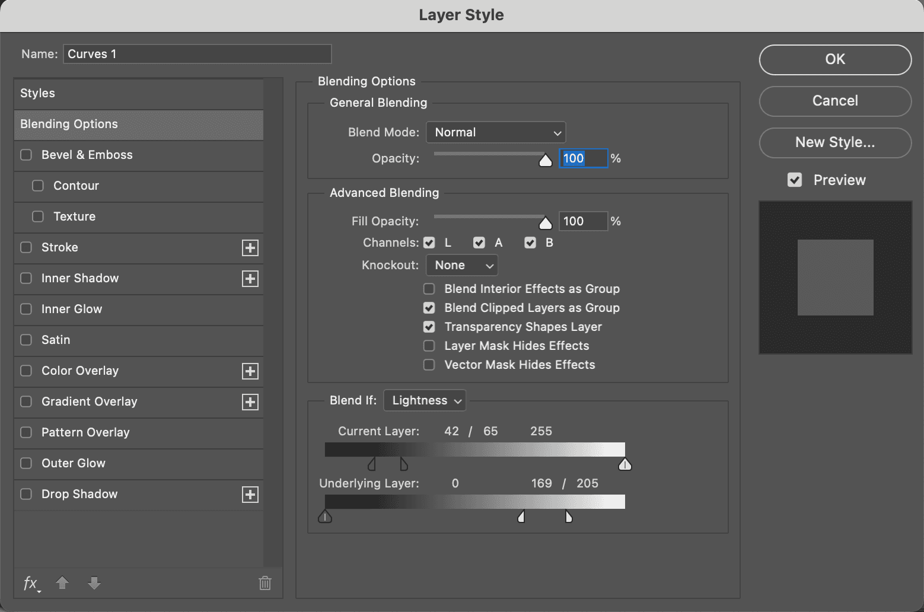Select Blending Options in the left list

point(139,125)
